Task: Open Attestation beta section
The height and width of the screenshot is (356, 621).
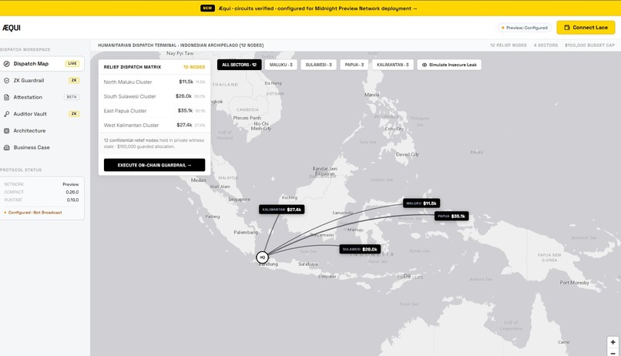Action: (42, 97)
